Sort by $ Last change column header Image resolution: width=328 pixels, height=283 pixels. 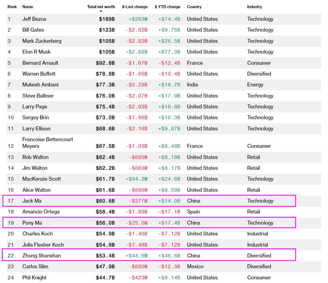(135, 7)
